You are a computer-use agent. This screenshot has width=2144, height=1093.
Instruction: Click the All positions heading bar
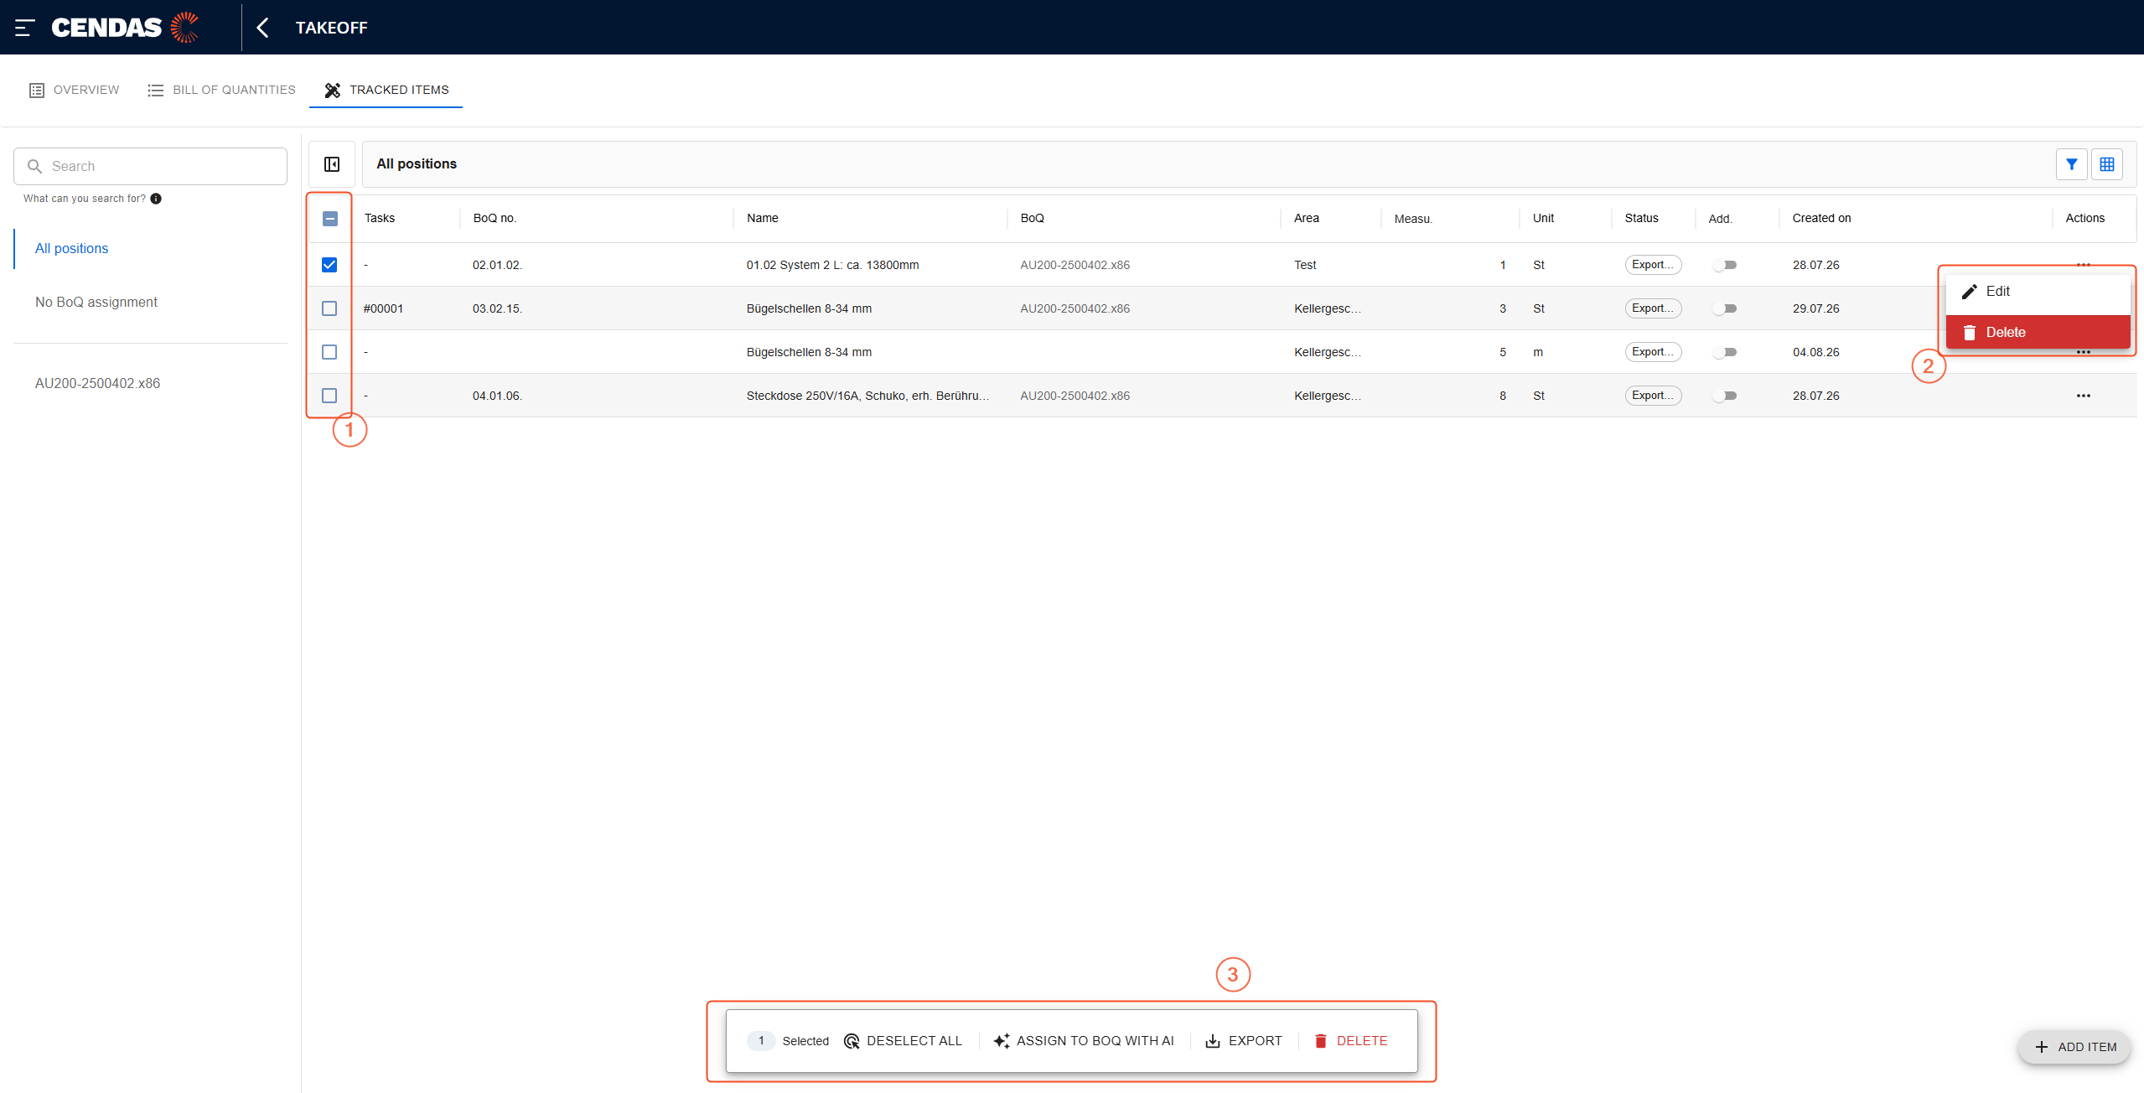(1249, 164)
